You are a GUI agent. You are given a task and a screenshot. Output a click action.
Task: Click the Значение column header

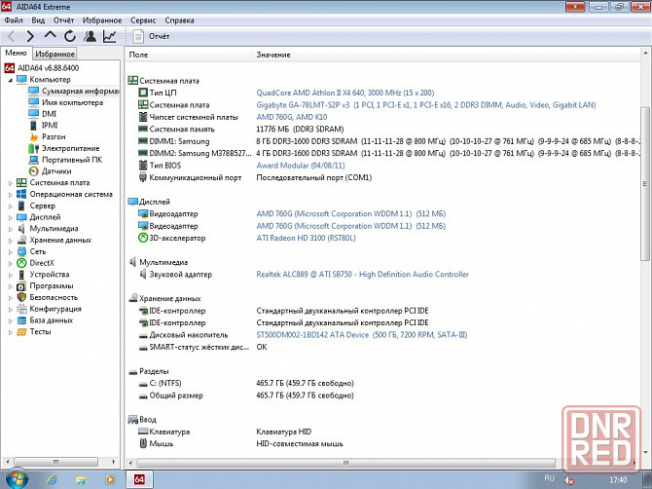pyautogui.click(x=446, y=55)
